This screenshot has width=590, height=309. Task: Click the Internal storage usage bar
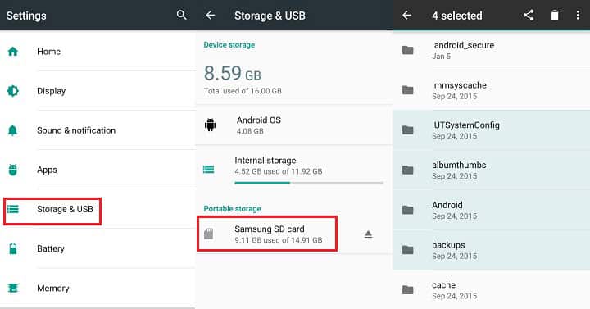(x=309, y=183)
